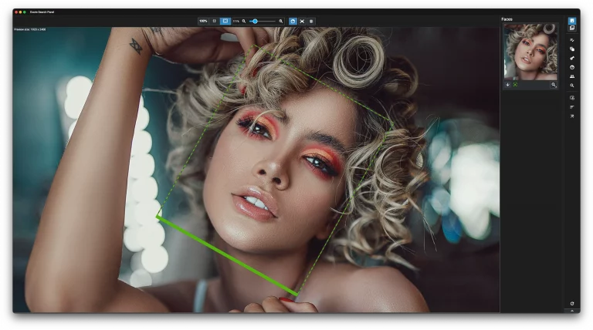Open the toolbar alignment settings icon
The width and height of the screenshot is (593, 330).
tap(311, 21)
